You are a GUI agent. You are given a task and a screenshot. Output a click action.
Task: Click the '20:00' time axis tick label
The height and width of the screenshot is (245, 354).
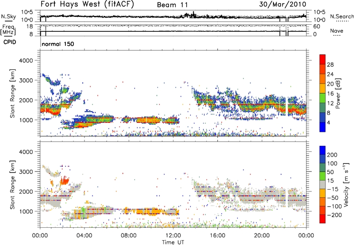tap(262, 236)
